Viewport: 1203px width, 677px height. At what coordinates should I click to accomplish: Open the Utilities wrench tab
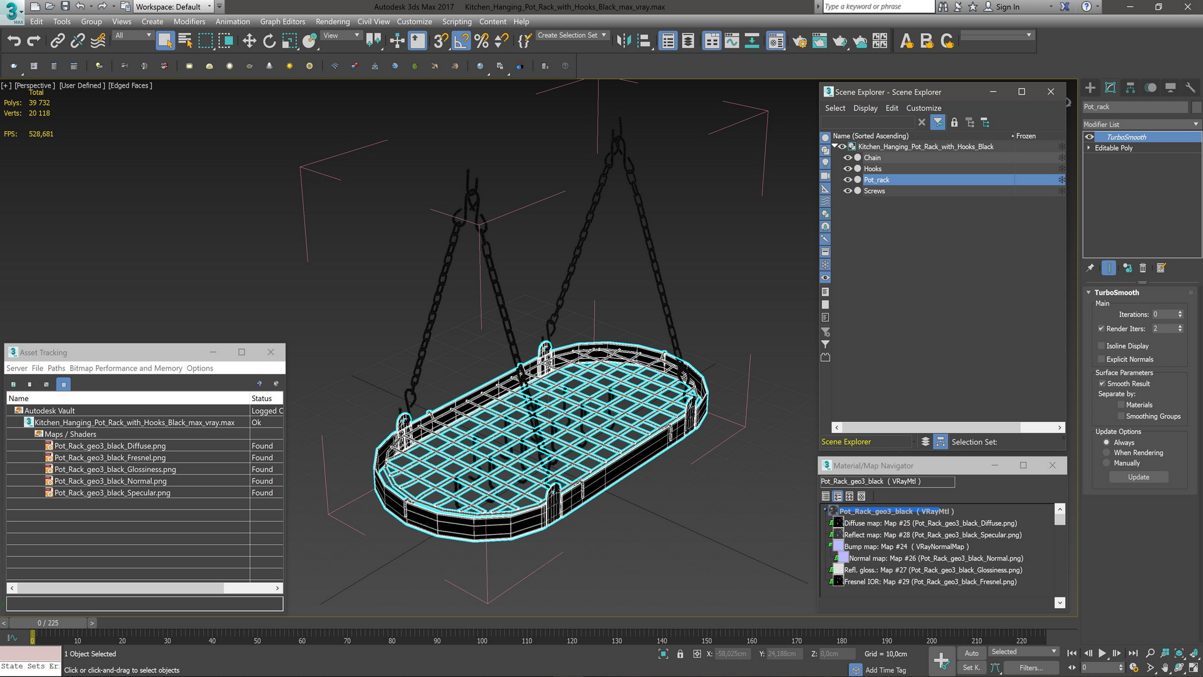[x=1190, y=88]
